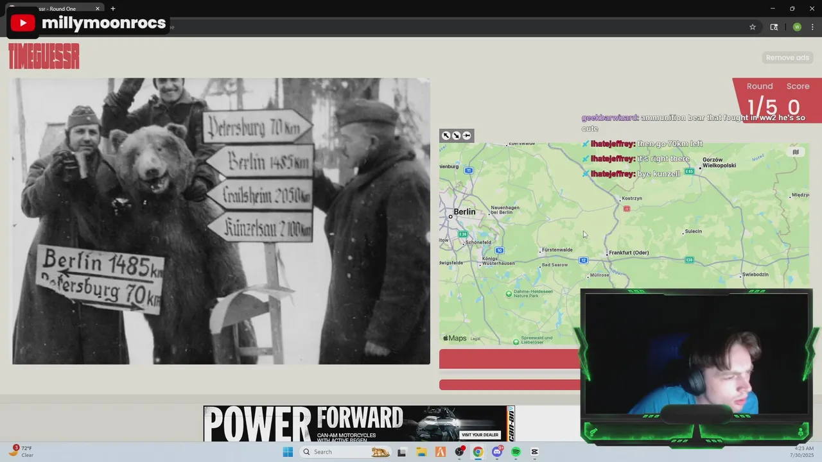Open Task View on the taskbar
This screenshot has width=822, height=462.
[402, 452]
